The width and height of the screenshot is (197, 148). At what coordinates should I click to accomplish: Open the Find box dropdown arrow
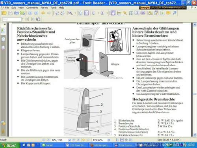pyautogui.click(x=23, y=19)
